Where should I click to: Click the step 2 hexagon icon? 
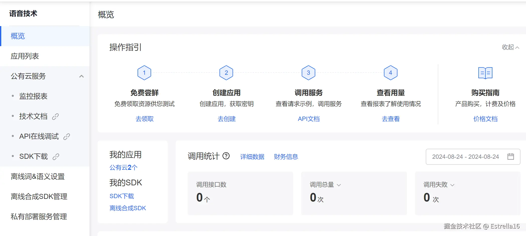click(226, 73)
